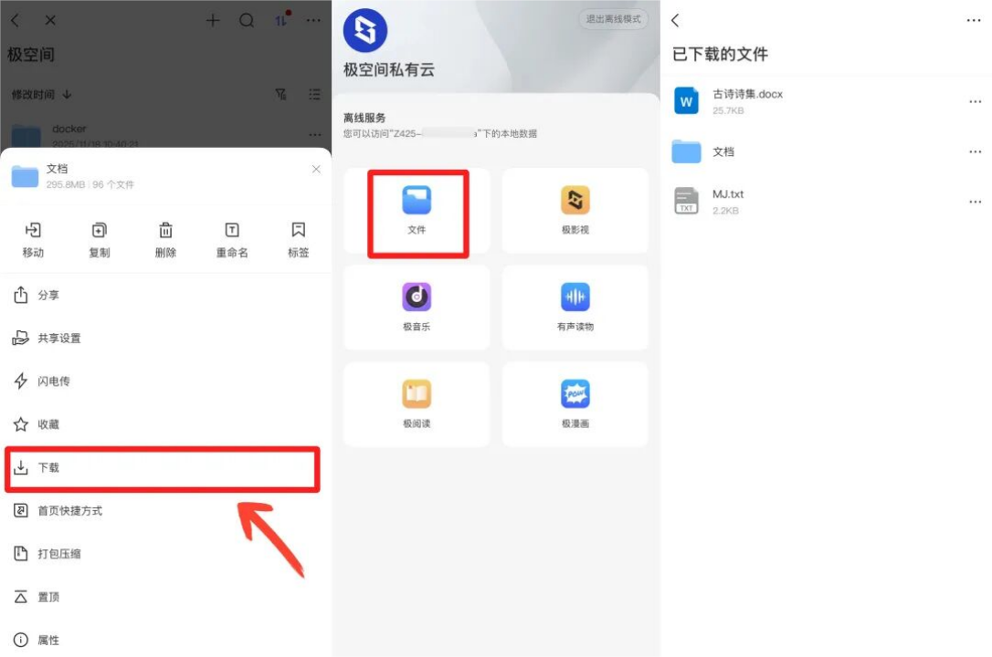Tap the 复制 (Copy) icon
Viewport: 992px width, 657px height.
100,231
